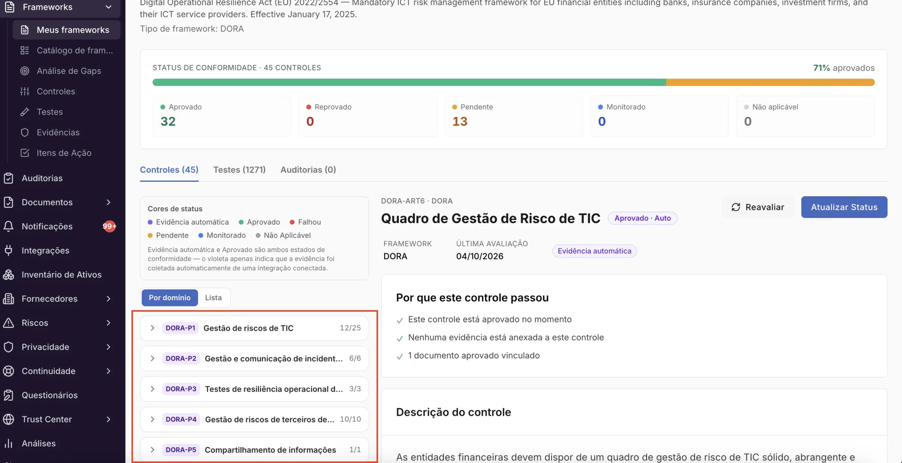
Task: Expand the Documentos sidebar submenu arrow
Action: coord(108,202)
